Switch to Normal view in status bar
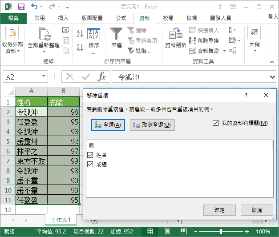Image resolution: width=279 pixels, height=237 pixels. click(150, 232)
